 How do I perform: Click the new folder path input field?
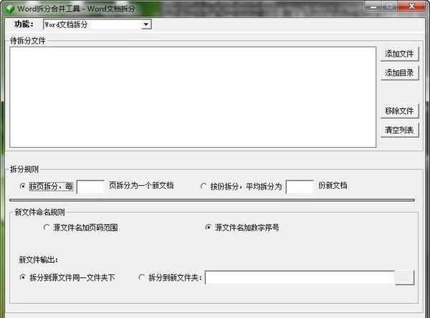(300, 278)
